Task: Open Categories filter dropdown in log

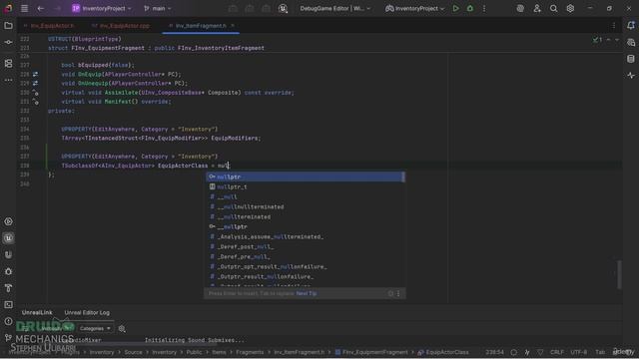Action: pos(95,328)
